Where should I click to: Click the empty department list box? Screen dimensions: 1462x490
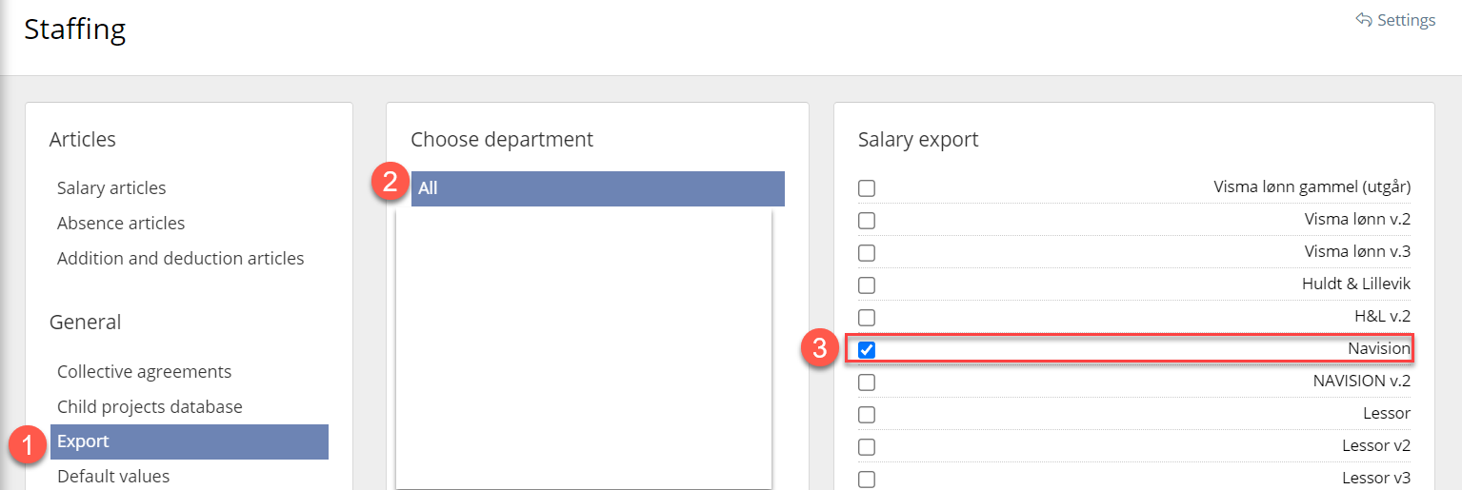[x=583, y=347]
